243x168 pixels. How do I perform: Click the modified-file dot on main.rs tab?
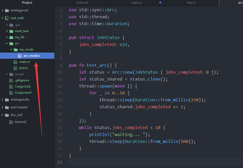click(x=160, y=3)
